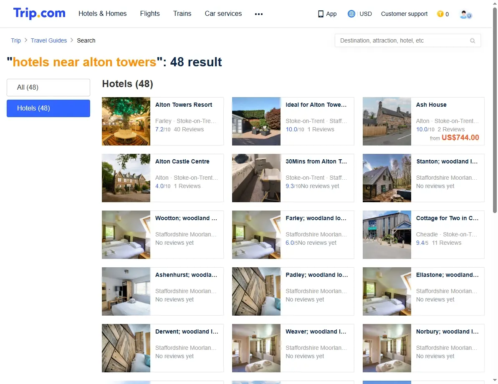Open Stanton; woodland lodge thumbnail
Screen dimensions: 498x384
coord(387,178)
